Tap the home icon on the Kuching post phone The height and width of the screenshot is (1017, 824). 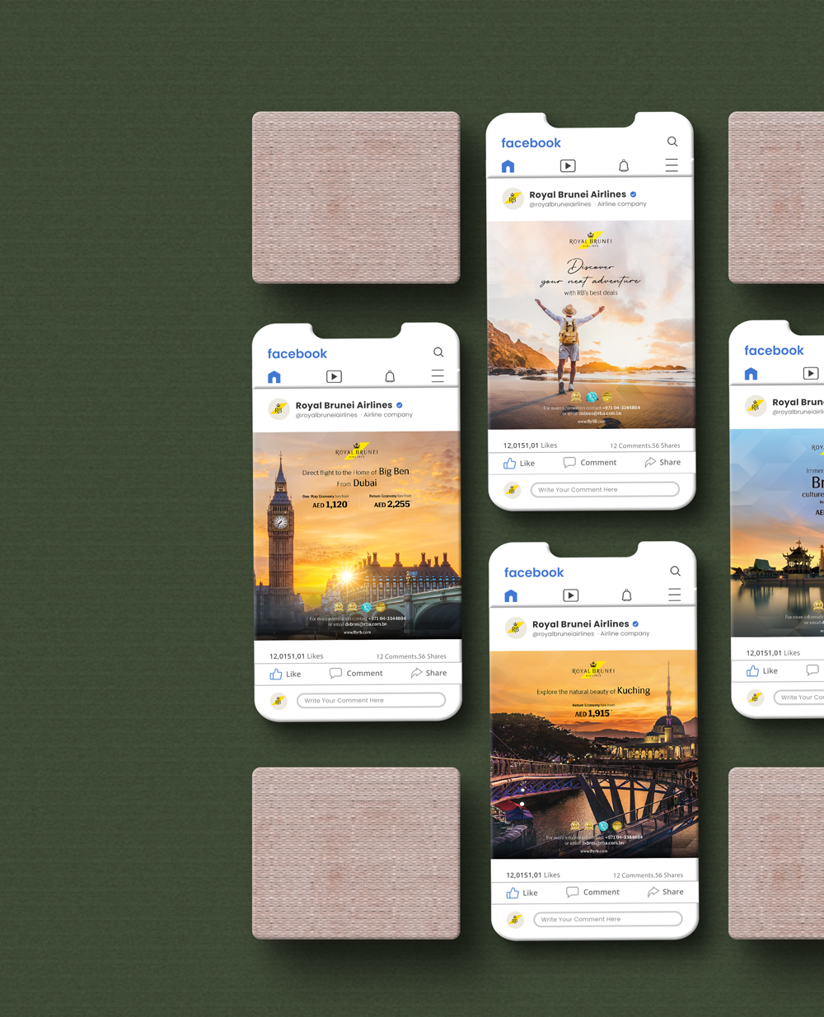[x=511, y=595]
